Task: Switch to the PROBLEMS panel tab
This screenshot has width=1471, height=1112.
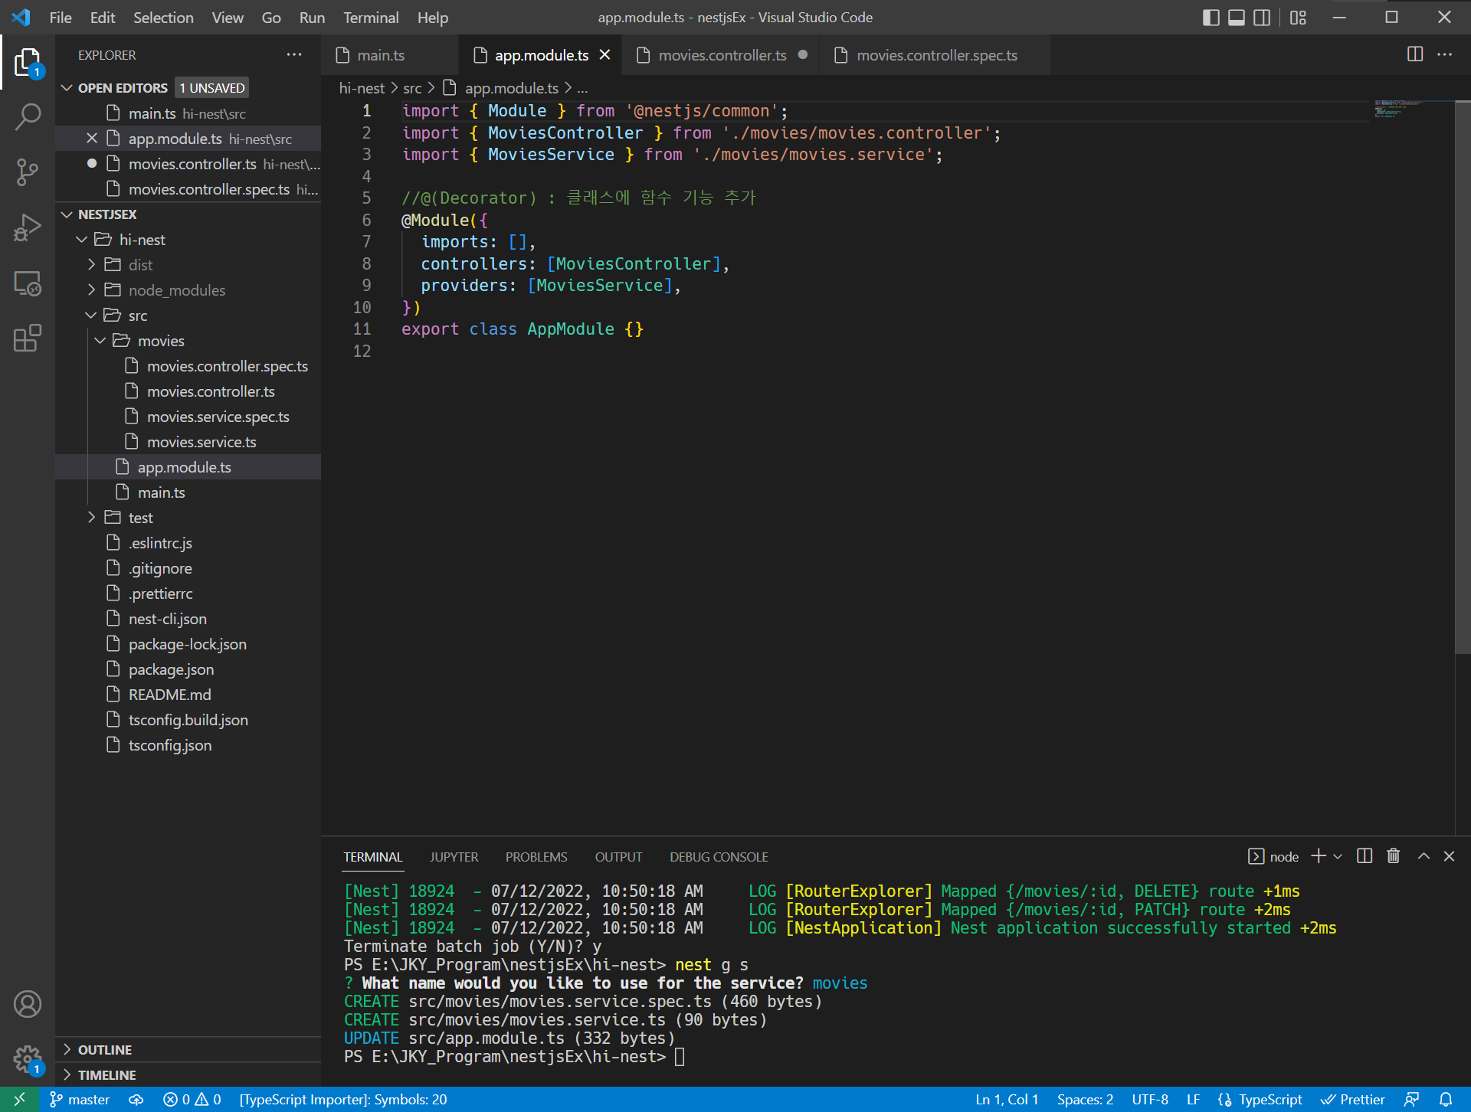Action: pyautogui.click(x=536, y=857)
